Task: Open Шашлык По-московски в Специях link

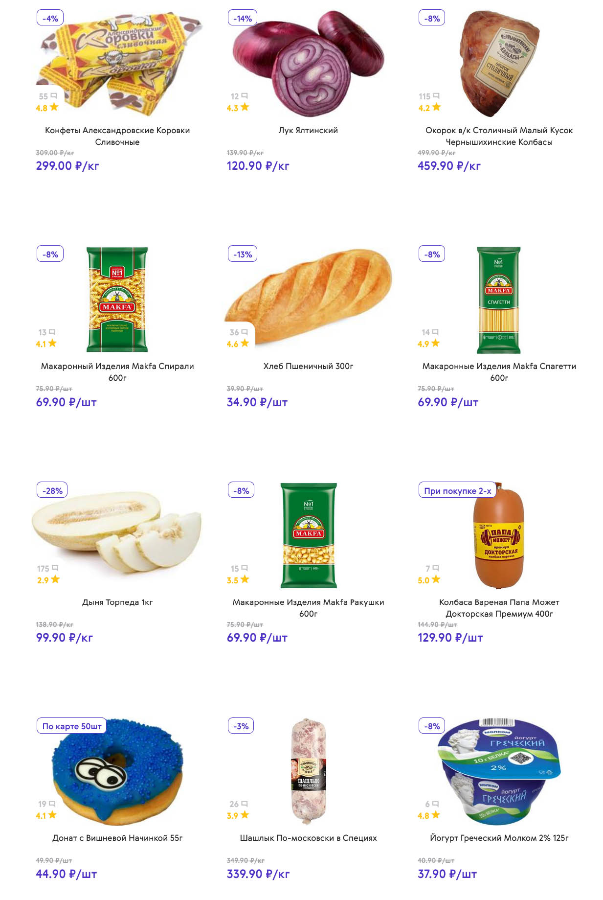Action: 308,838
